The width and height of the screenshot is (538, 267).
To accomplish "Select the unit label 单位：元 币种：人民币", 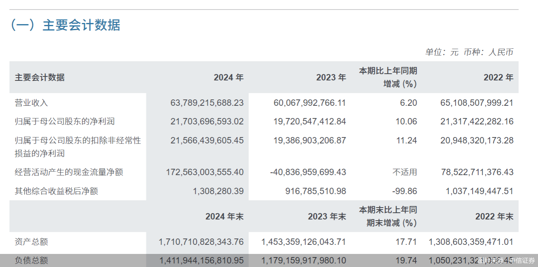I will (469, 52).
